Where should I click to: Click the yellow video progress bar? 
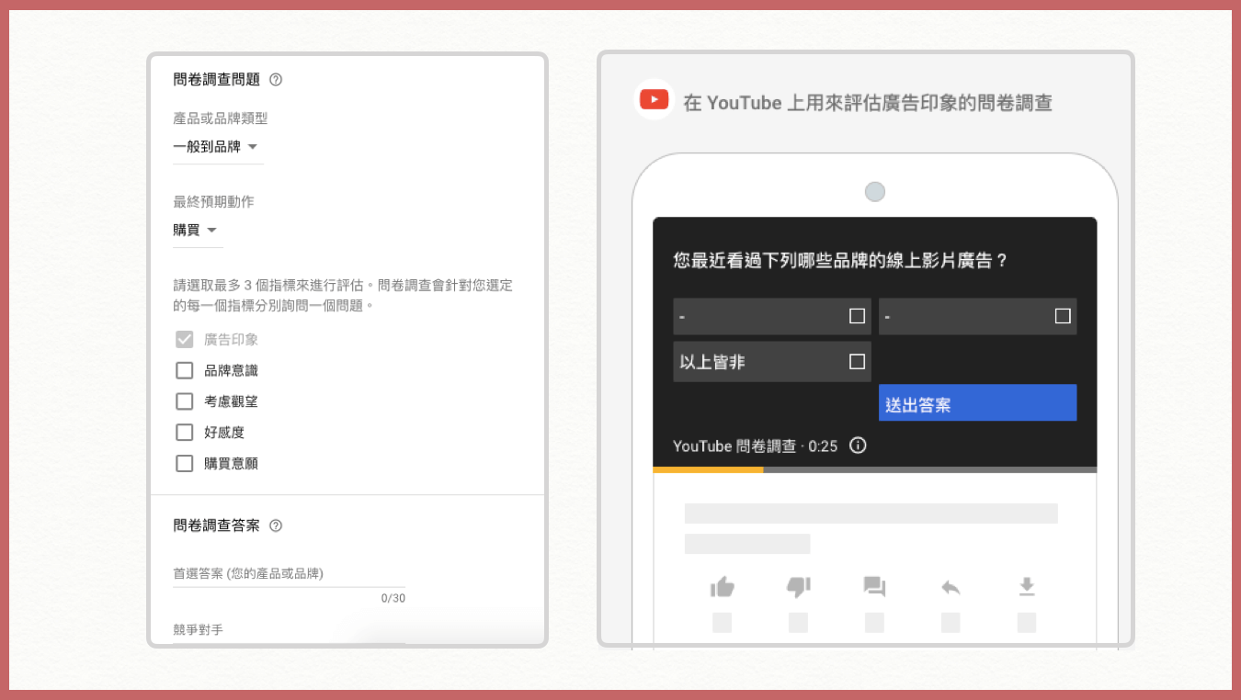[708, 469]
